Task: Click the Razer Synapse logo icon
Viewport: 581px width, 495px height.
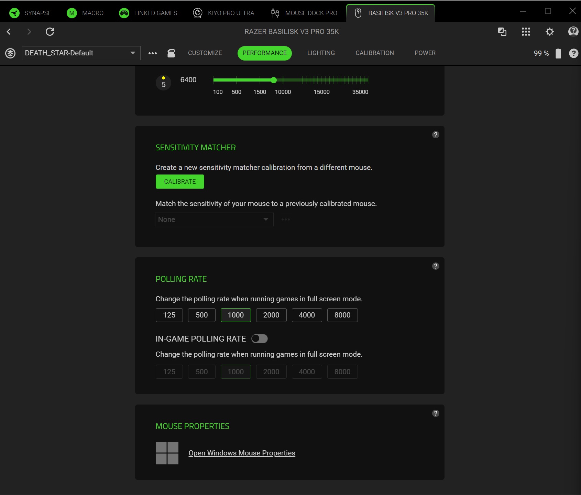Action: point(14,13)
